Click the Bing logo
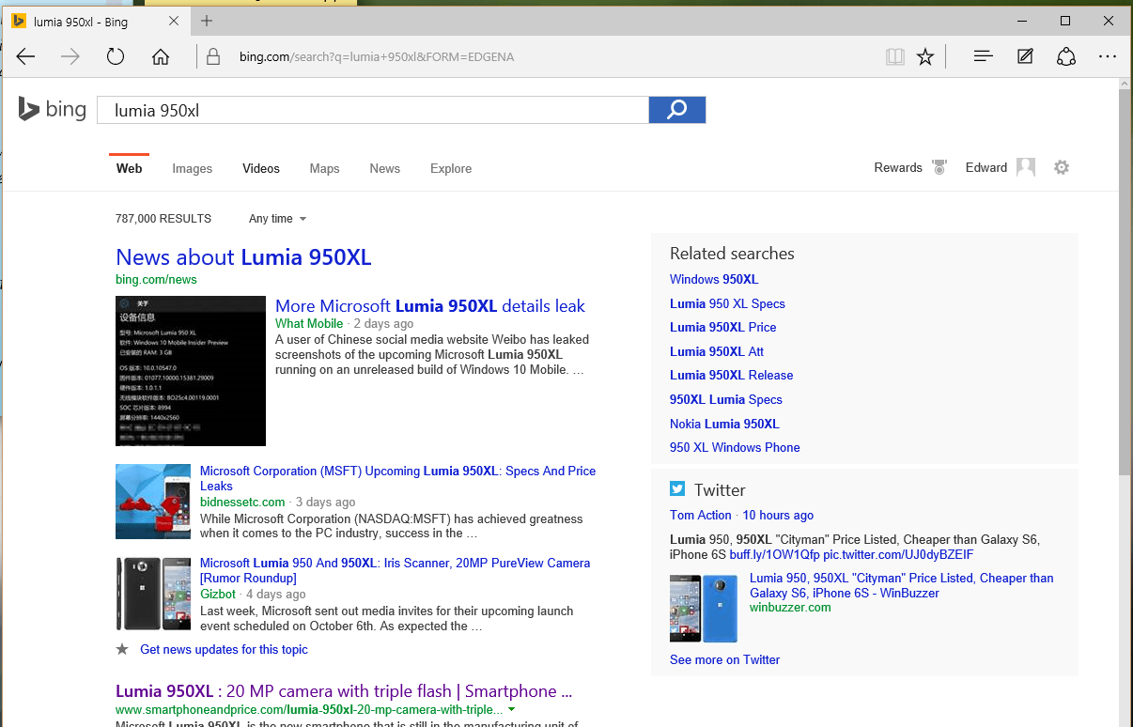1133x727 pixels. pos(53,110)
